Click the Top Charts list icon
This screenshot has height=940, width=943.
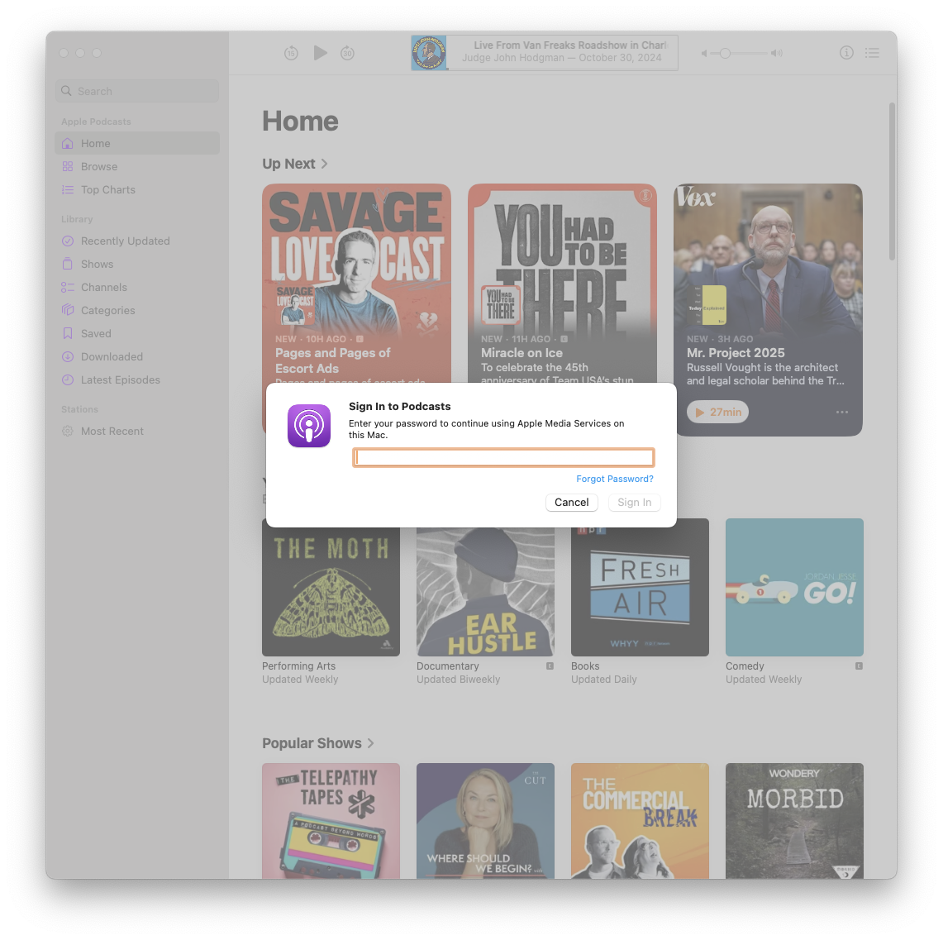tap(68, 189)
